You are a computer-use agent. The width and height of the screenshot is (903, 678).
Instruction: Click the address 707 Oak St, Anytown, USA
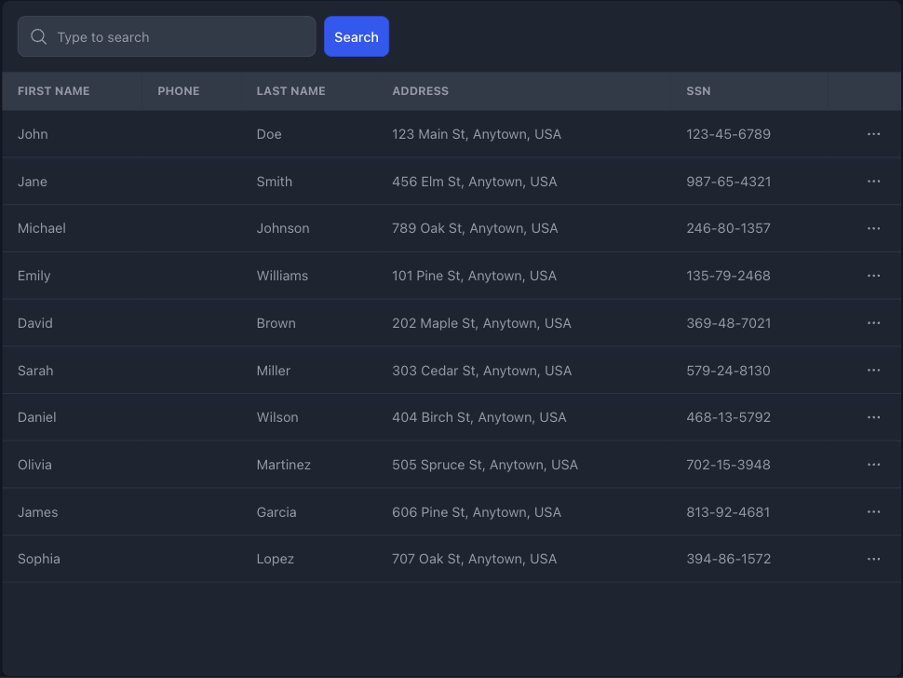pos(474,559)
